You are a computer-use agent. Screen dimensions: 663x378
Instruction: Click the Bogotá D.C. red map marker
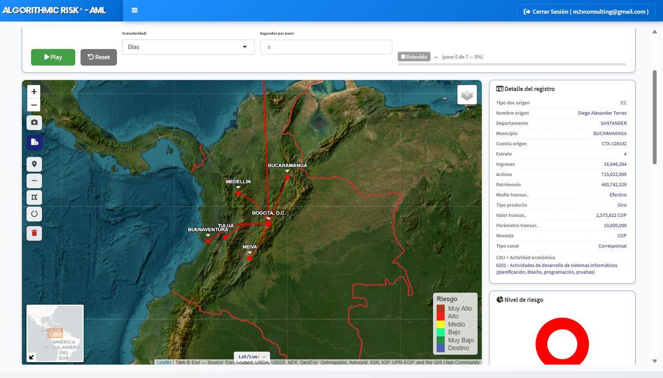(269, 224)
